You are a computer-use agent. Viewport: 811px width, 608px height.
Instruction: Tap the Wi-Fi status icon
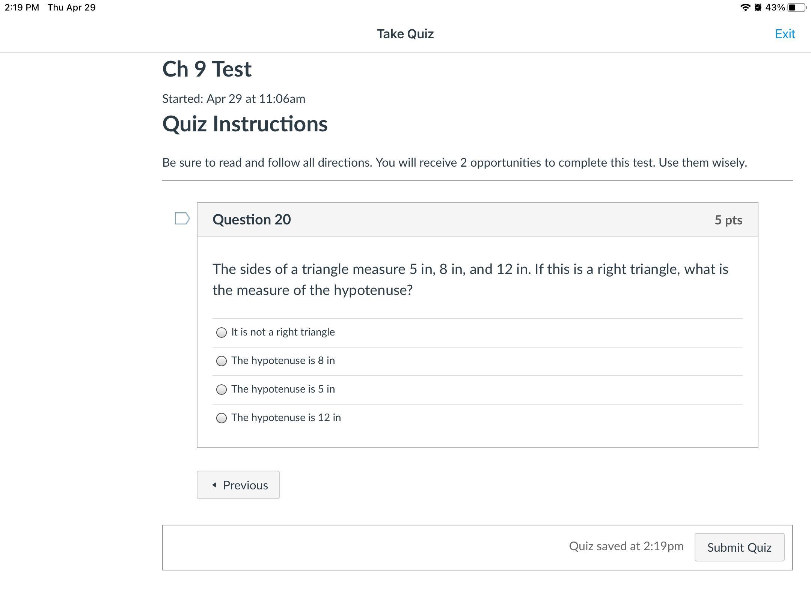[x=745, y=8]
